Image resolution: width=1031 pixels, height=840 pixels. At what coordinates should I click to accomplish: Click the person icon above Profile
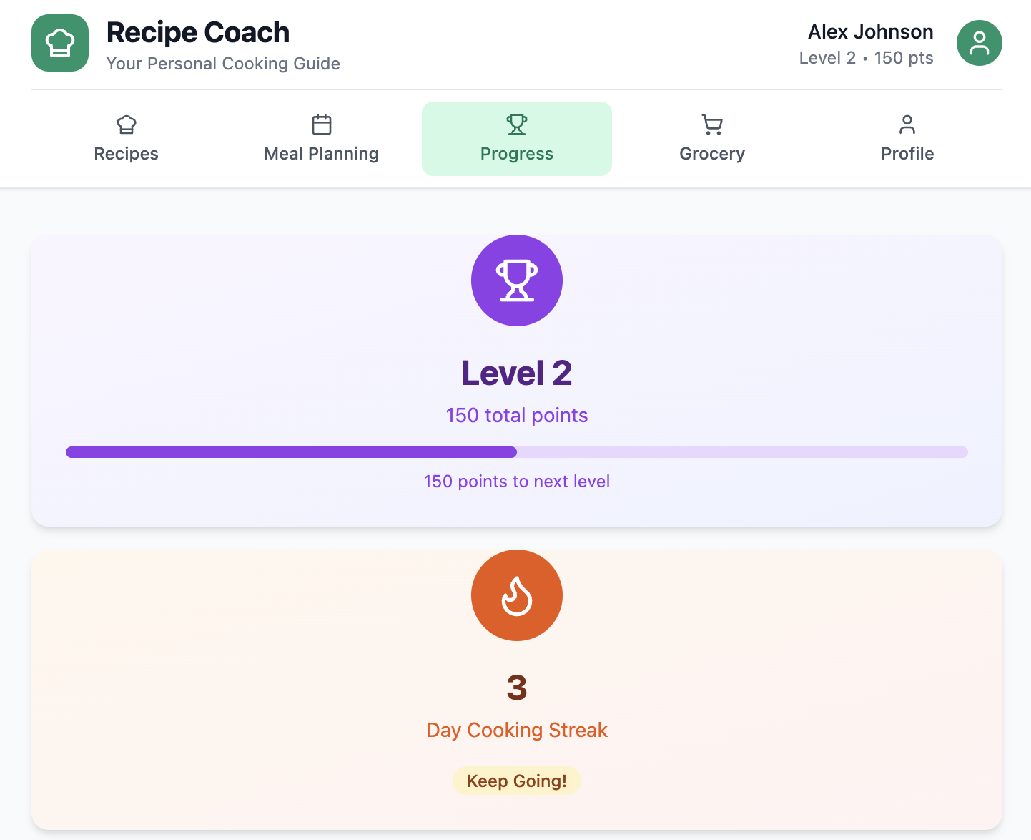coord(907,124)
